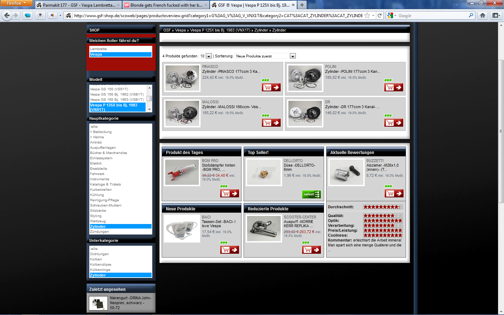The width and height of the screenshot is (504, 315).
Task: Select Vespa in the scooter brand list
Action: coord(121,54)
